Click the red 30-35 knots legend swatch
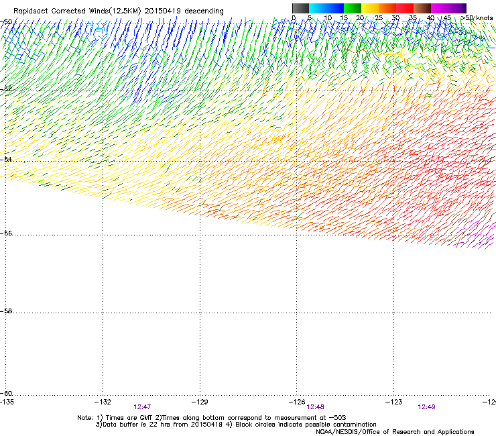 405,8
